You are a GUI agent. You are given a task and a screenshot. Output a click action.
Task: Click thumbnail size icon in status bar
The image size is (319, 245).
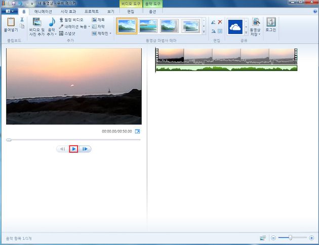point(263,238)
